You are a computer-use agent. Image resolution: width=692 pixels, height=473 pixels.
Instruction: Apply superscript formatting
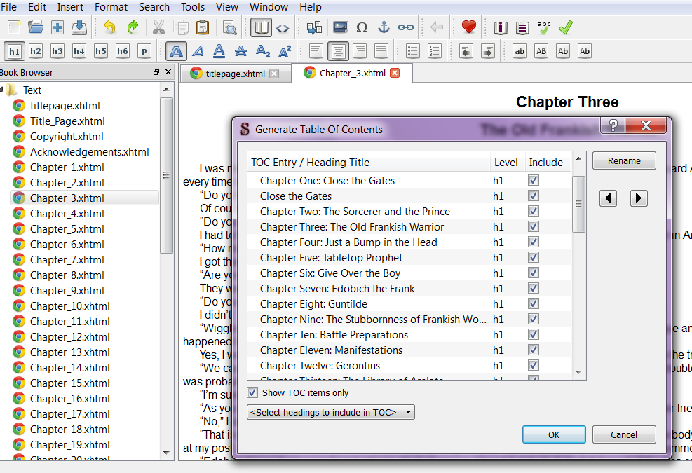pos(285,51)
